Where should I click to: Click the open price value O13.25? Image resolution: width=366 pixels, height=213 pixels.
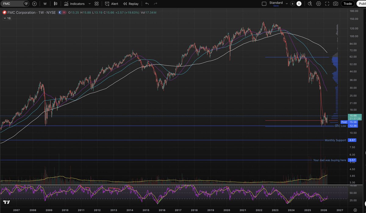click(x=74, y=12)
